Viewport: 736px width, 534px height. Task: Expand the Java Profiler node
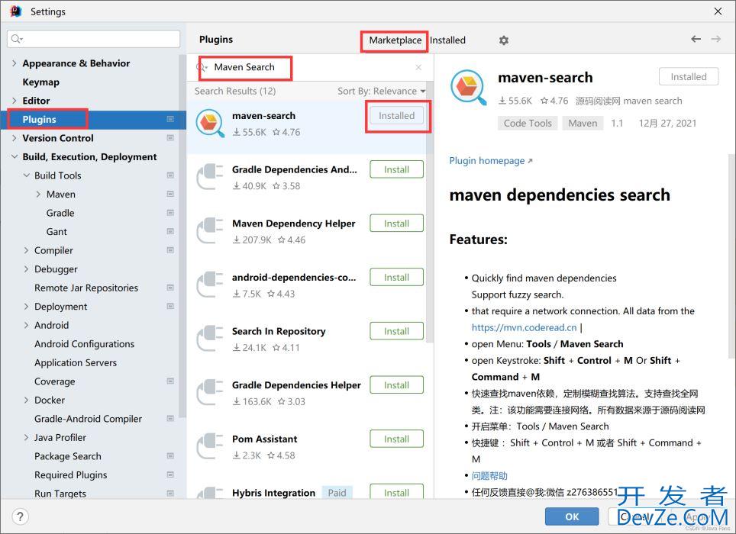[x=26, y=437]
